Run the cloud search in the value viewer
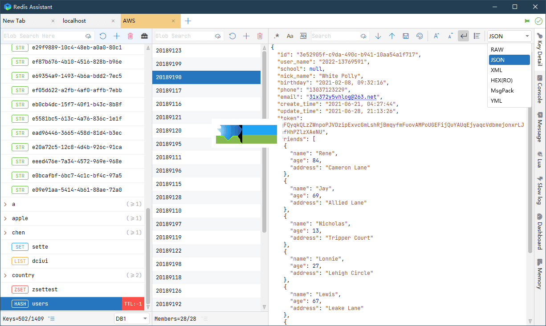Screen dimensions: 546x326 coord(364,36)
